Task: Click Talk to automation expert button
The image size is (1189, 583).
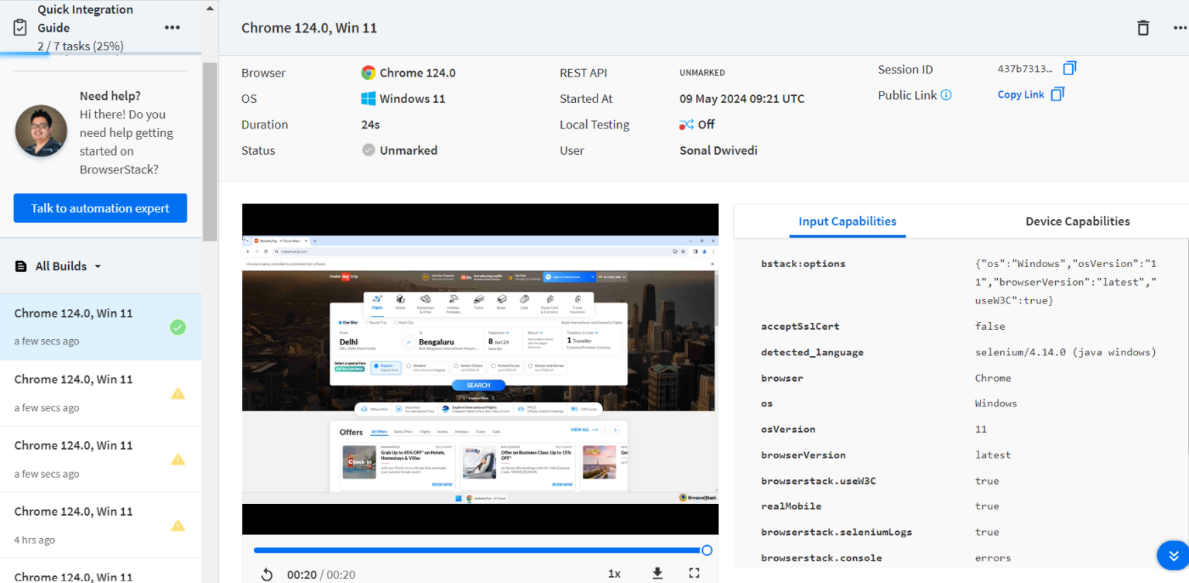Action: 100,208
